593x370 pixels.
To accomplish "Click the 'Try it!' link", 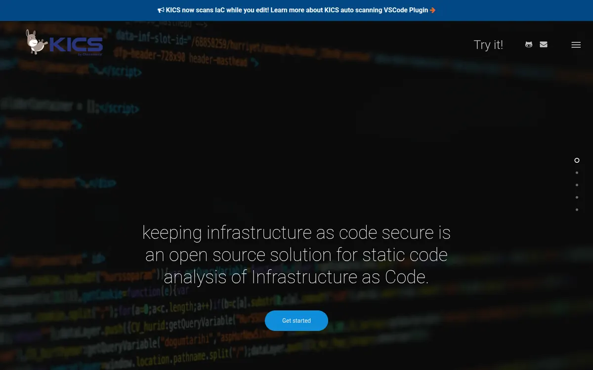I will pyautogui.click(x=488, y=44).
